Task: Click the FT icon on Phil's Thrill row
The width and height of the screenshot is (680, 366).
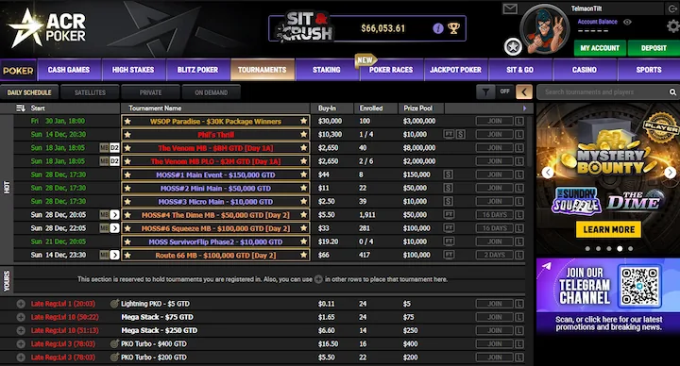Action: [x=449, y=134]
